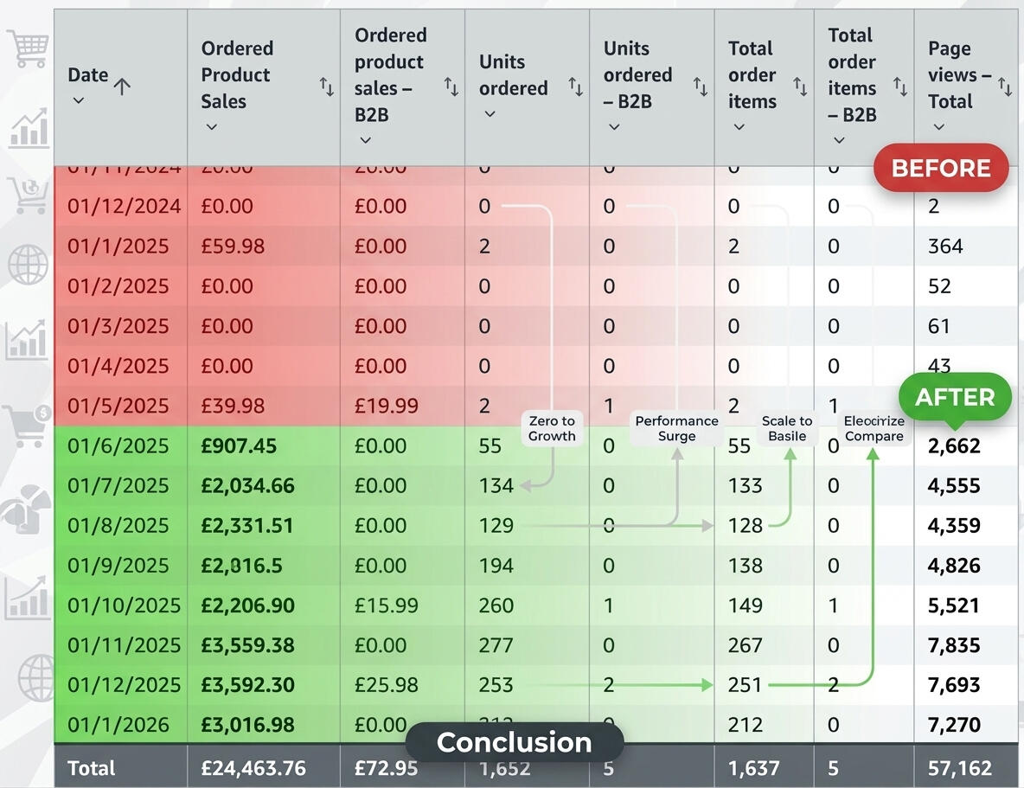Click the £24,463.76 total sales cell
This screenshot has height=788, width=1024.
(253, 768)
